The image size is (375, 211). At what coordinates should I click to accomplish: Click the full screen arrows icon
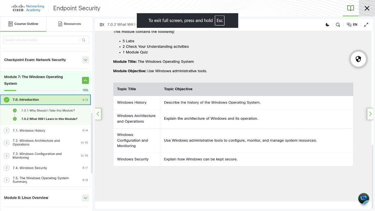(x=366, y=25)
